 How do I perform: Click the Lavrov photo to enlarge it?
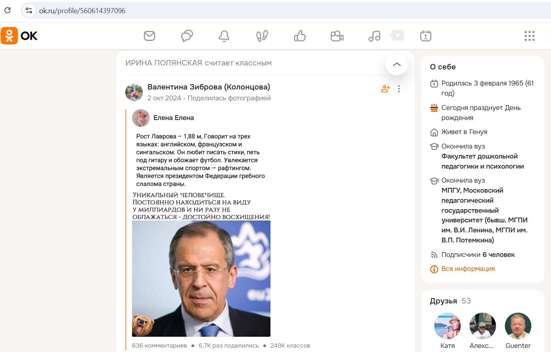tap(201, 279)
